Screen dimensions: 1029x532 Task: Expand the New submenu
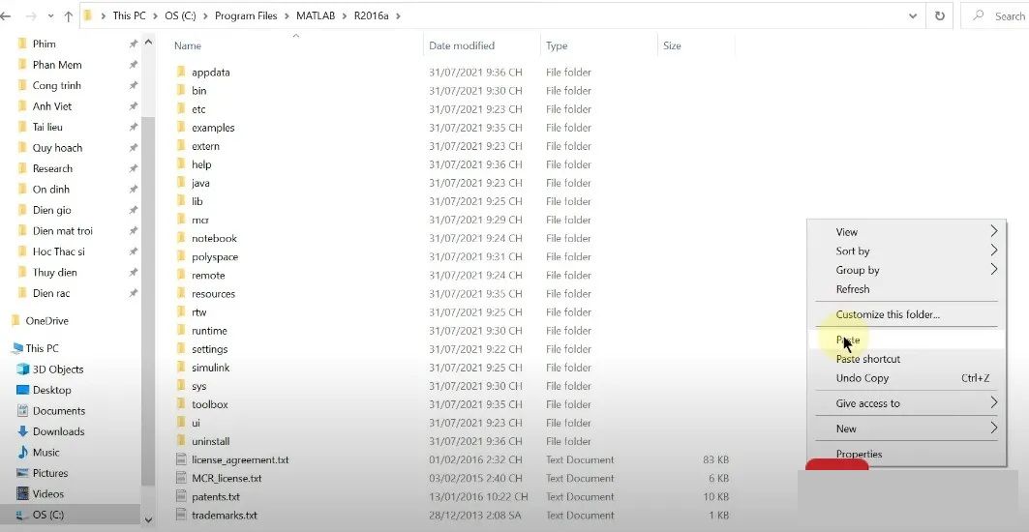pos(906,429)
